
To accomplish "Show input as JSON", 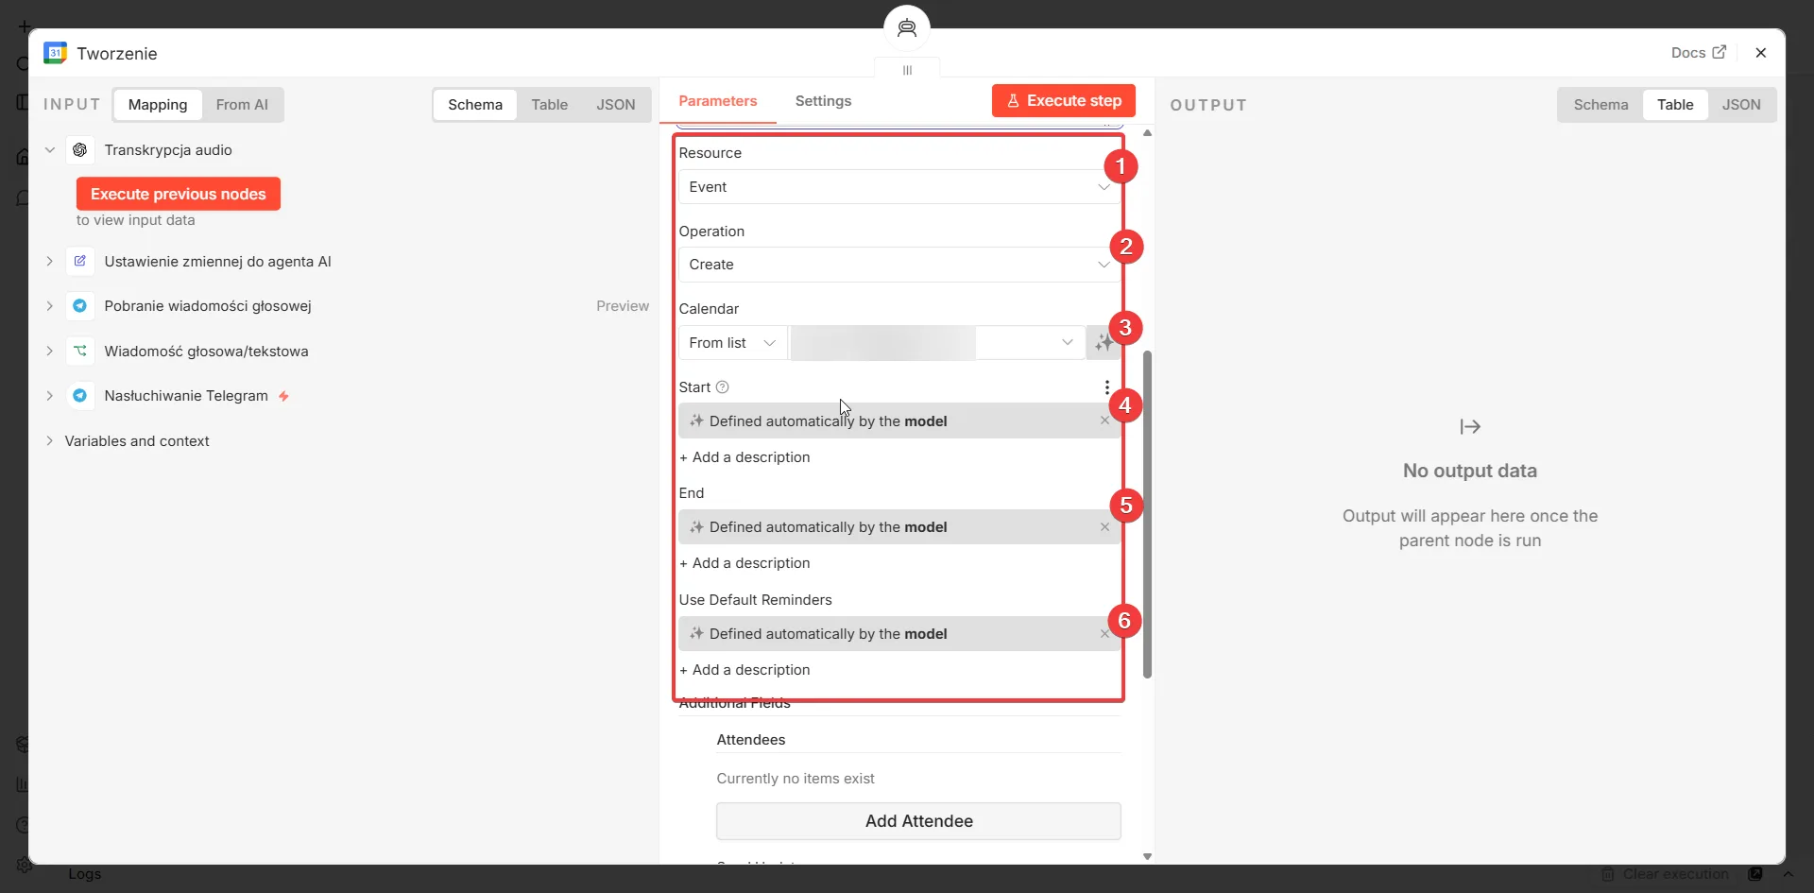I will pyautogui.click(x=616, y=105).
